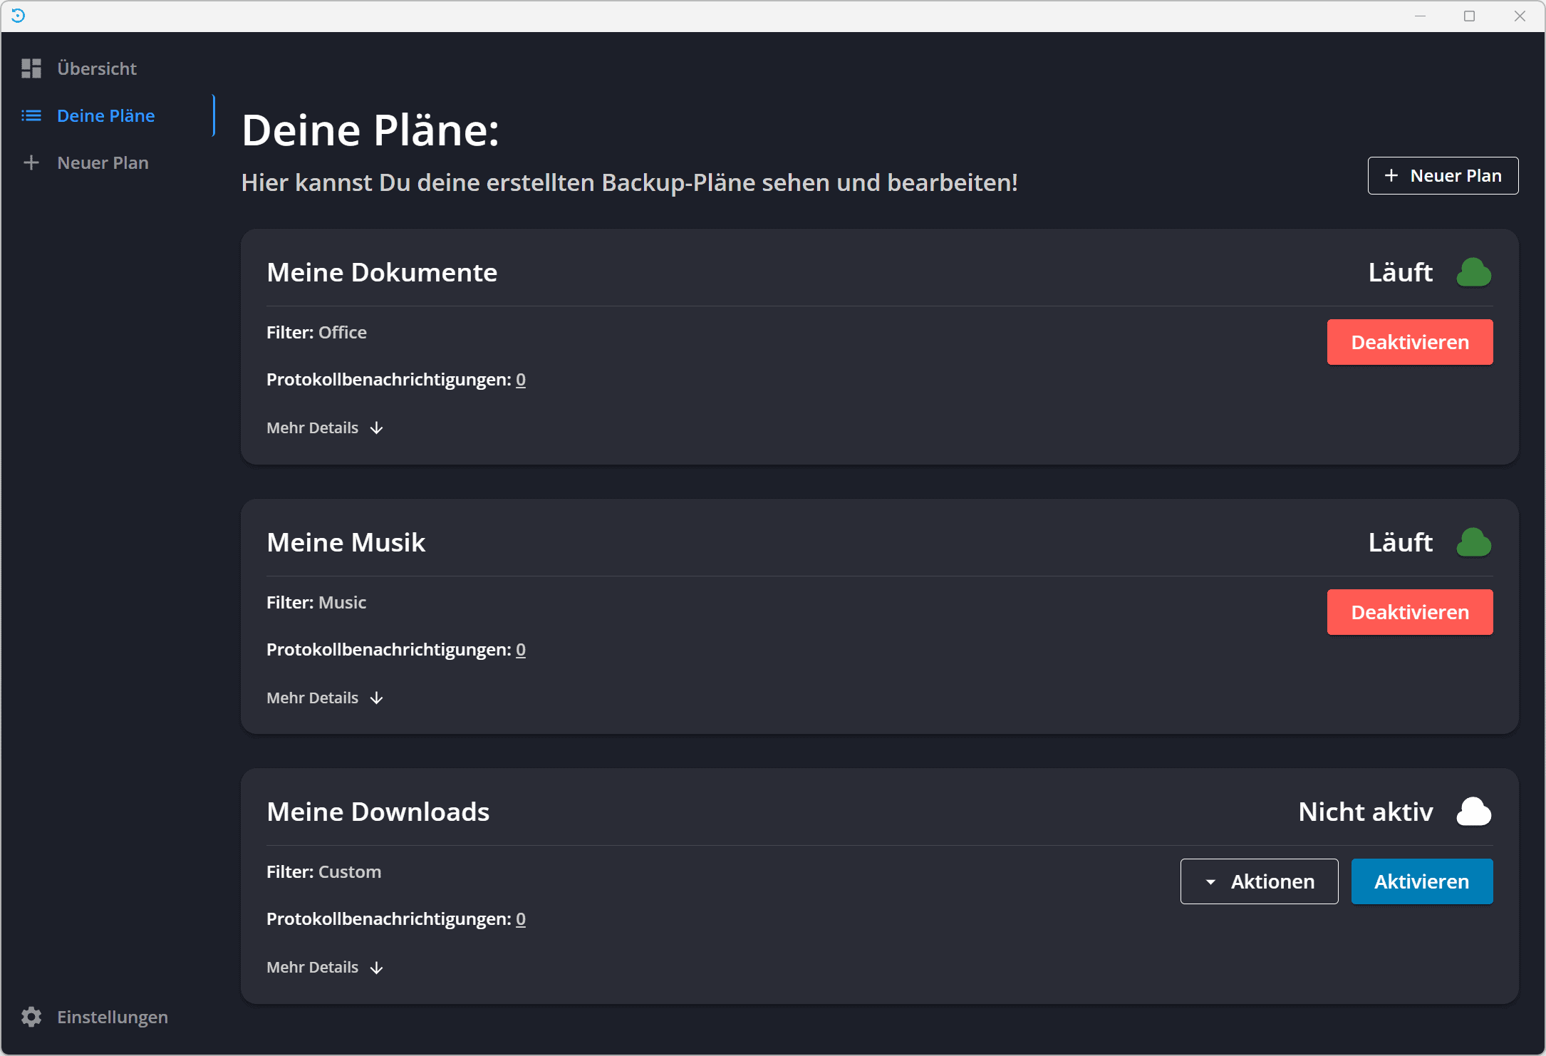This screenshot has height=1056, width=1546.
Task: Open Einstellungen from the sidebar
Action: [112, 1017]
